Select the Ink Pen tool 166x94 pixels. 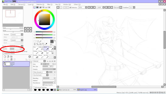[46, 56]
